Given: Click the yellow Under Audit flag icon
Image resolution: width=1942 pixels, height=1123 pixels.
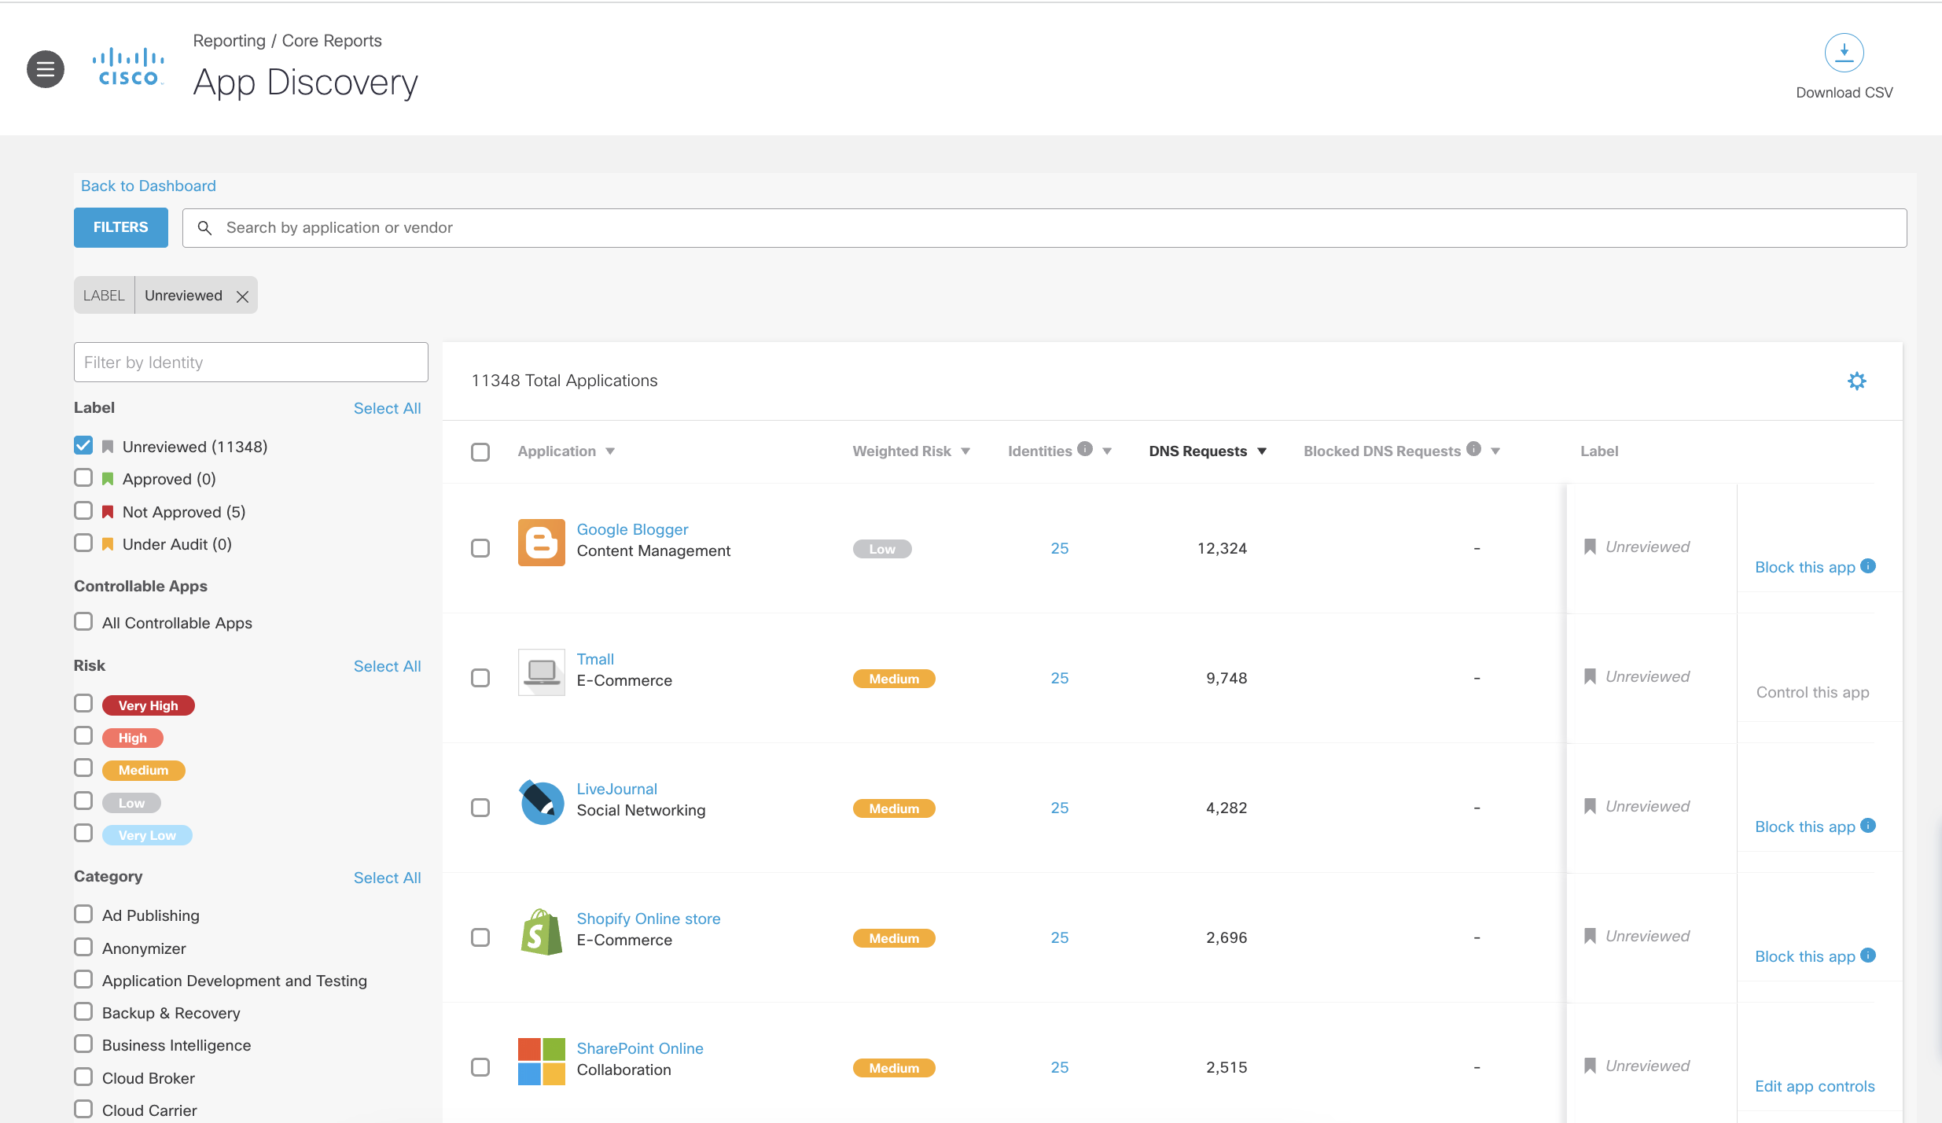Looking at the screenshot, I should 108,544.
